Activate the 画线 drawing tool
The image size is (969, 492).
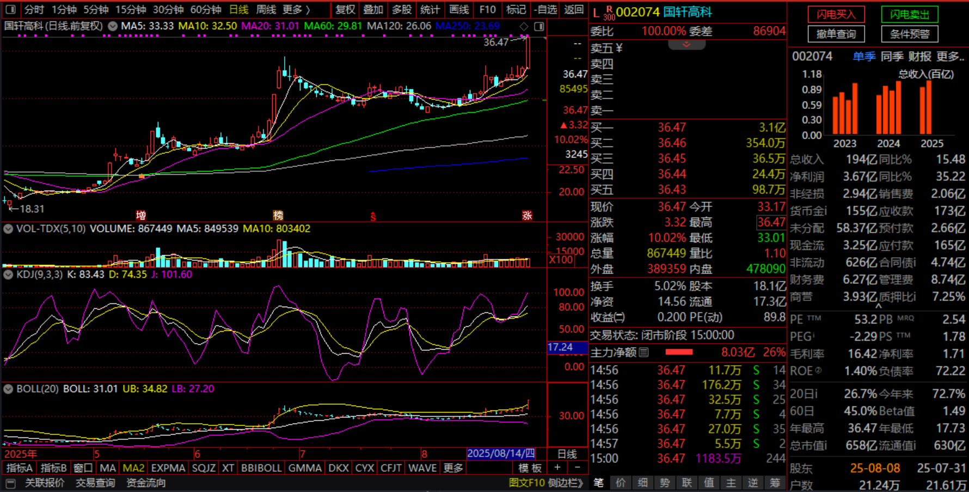459,9
